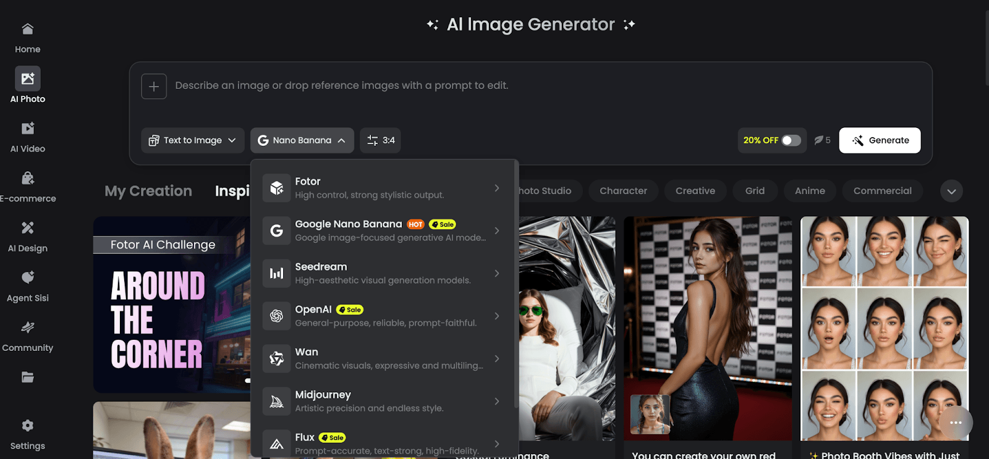Open the 3:4 aspect ratio selector

tap(381, 140)
